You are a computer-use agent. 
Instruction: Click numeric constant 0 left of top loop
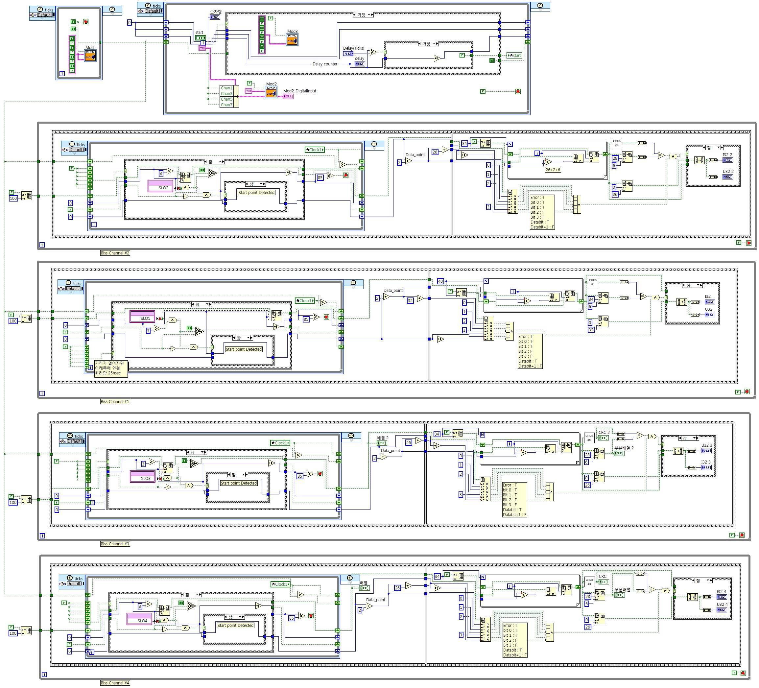tap(130, 23)
